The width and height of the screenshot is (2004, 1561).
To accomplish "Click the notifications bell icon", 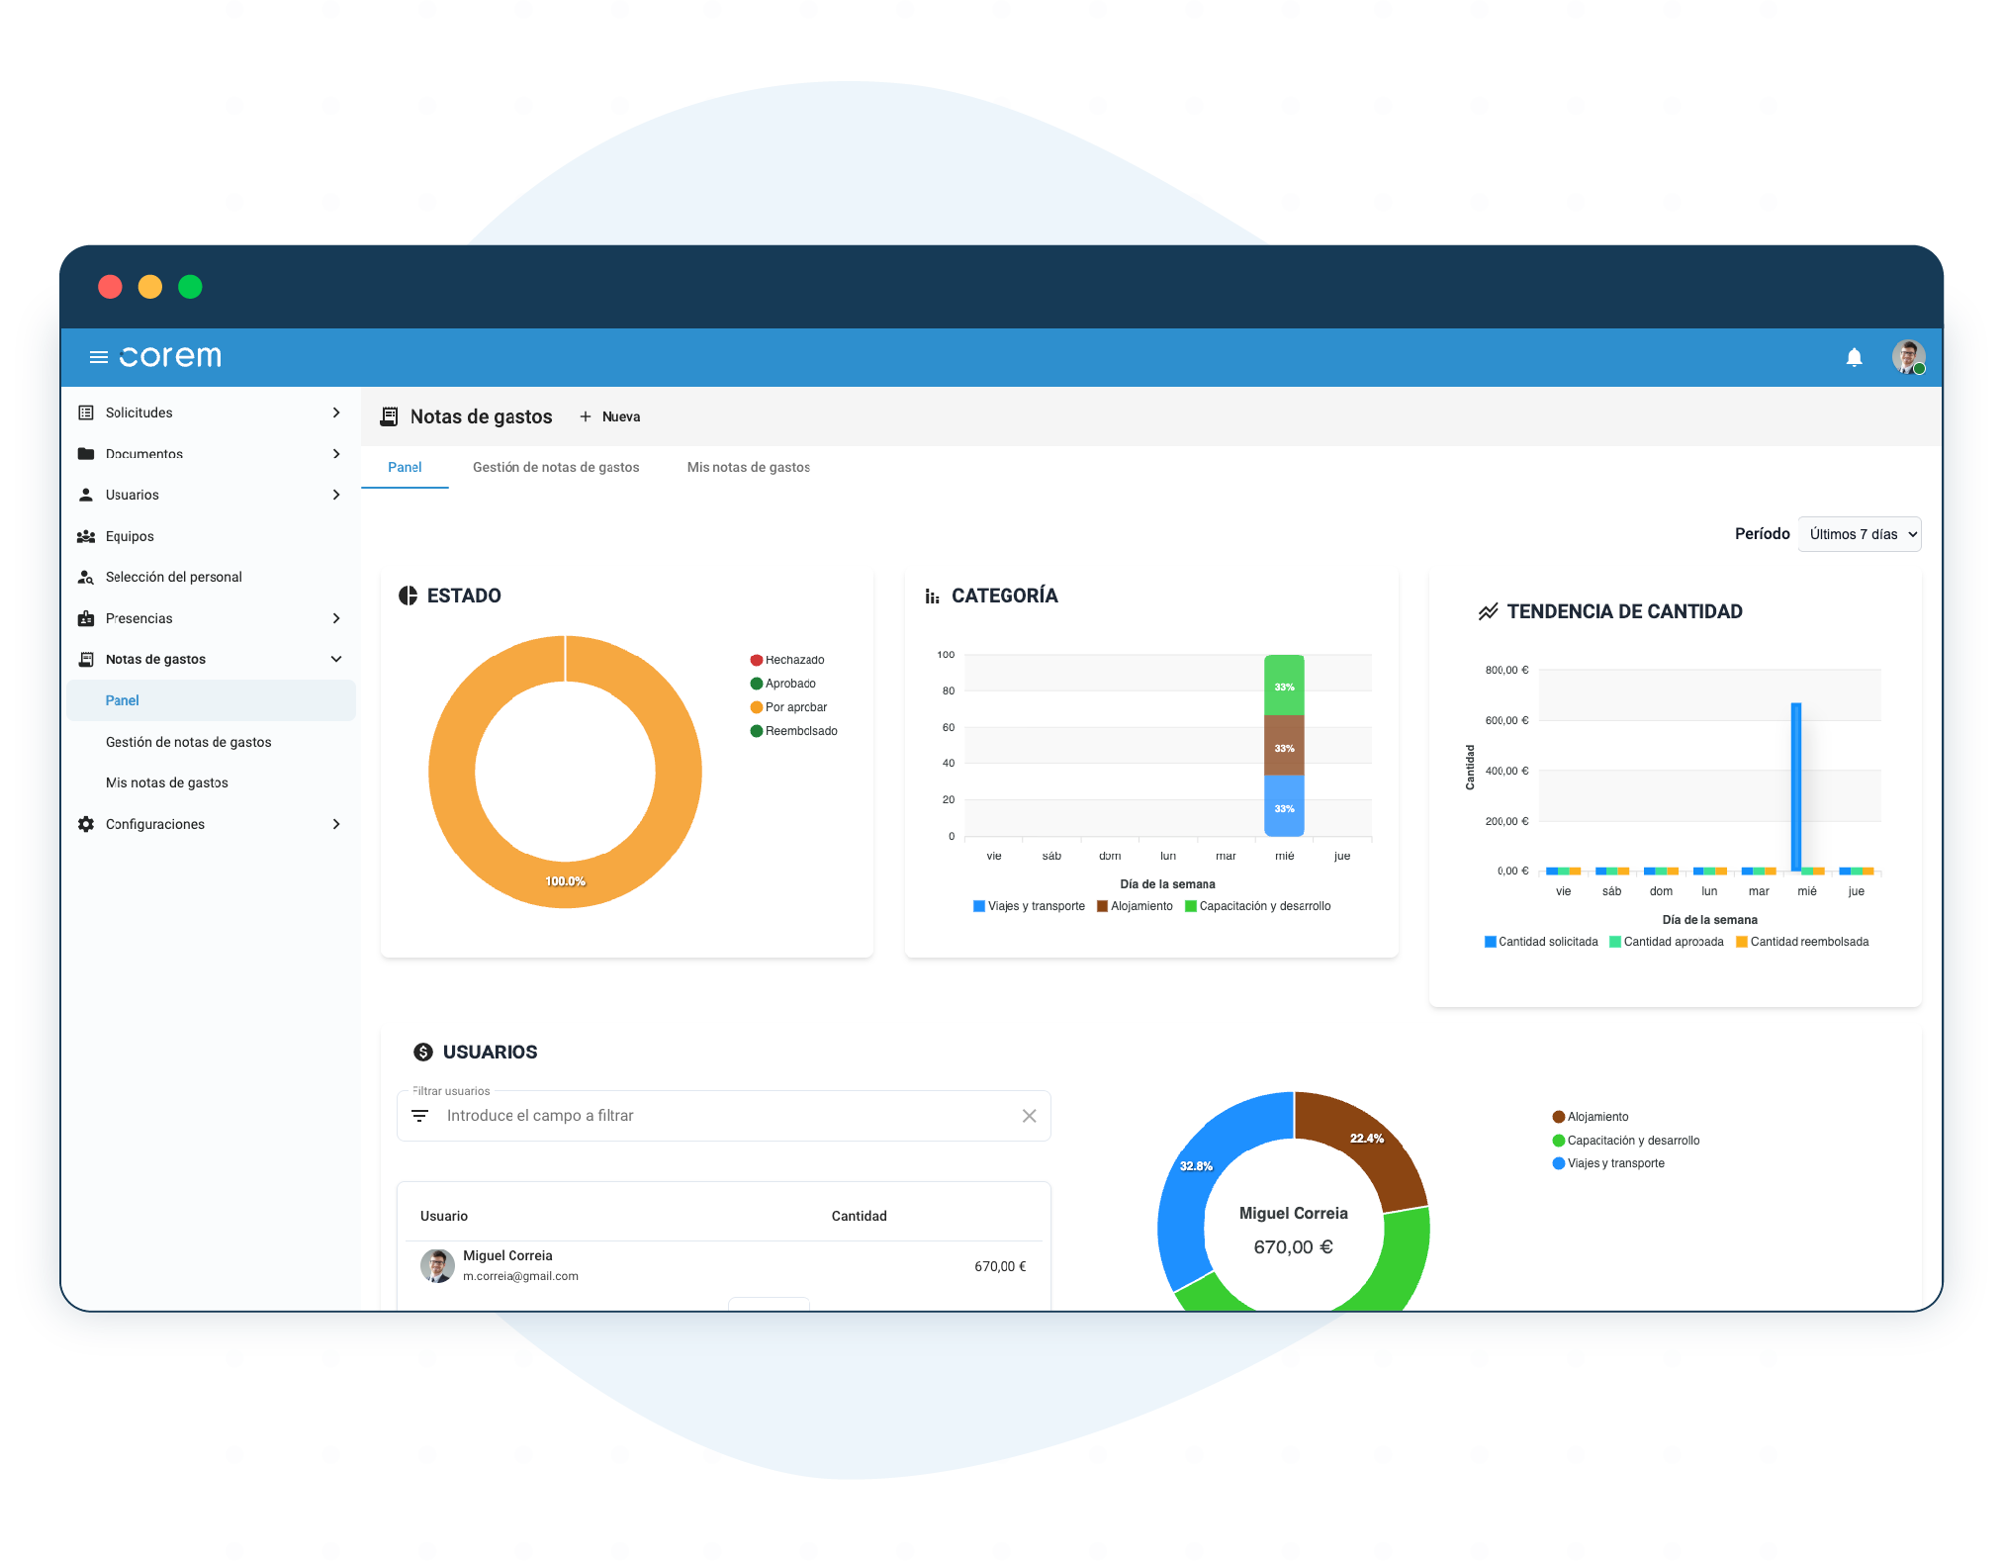I will pyautogui.click(x=1854, y=357).
